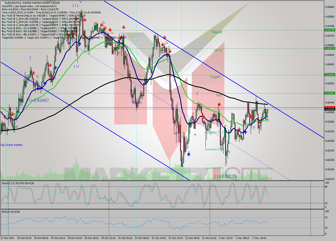Click the blue buy arrow below the 1 Nov 06:15 candles
Screen dimensions: 336x241
click(245, 132)
